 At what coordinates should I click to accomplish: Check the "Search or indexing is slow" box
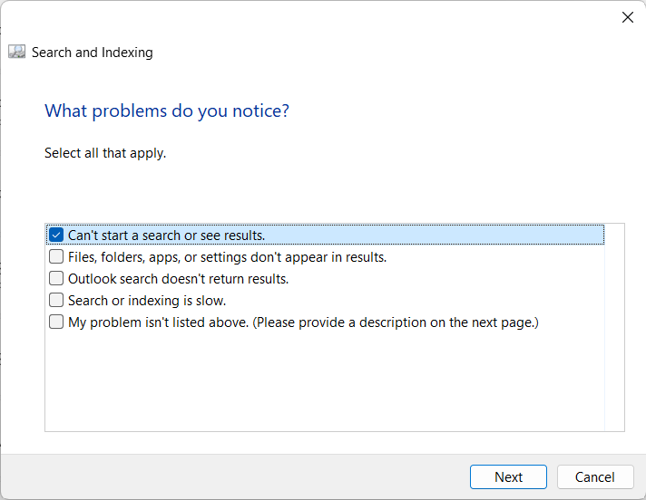coord(56,301)
